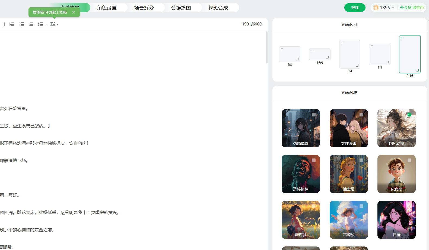Check the 迪士尼 style checkbox

pyautogui.click(x=361, y=160)
